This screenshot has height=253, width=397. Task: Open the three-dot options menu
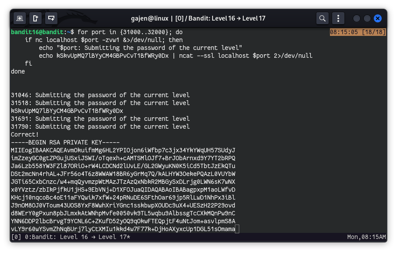[x=338, y=18]
